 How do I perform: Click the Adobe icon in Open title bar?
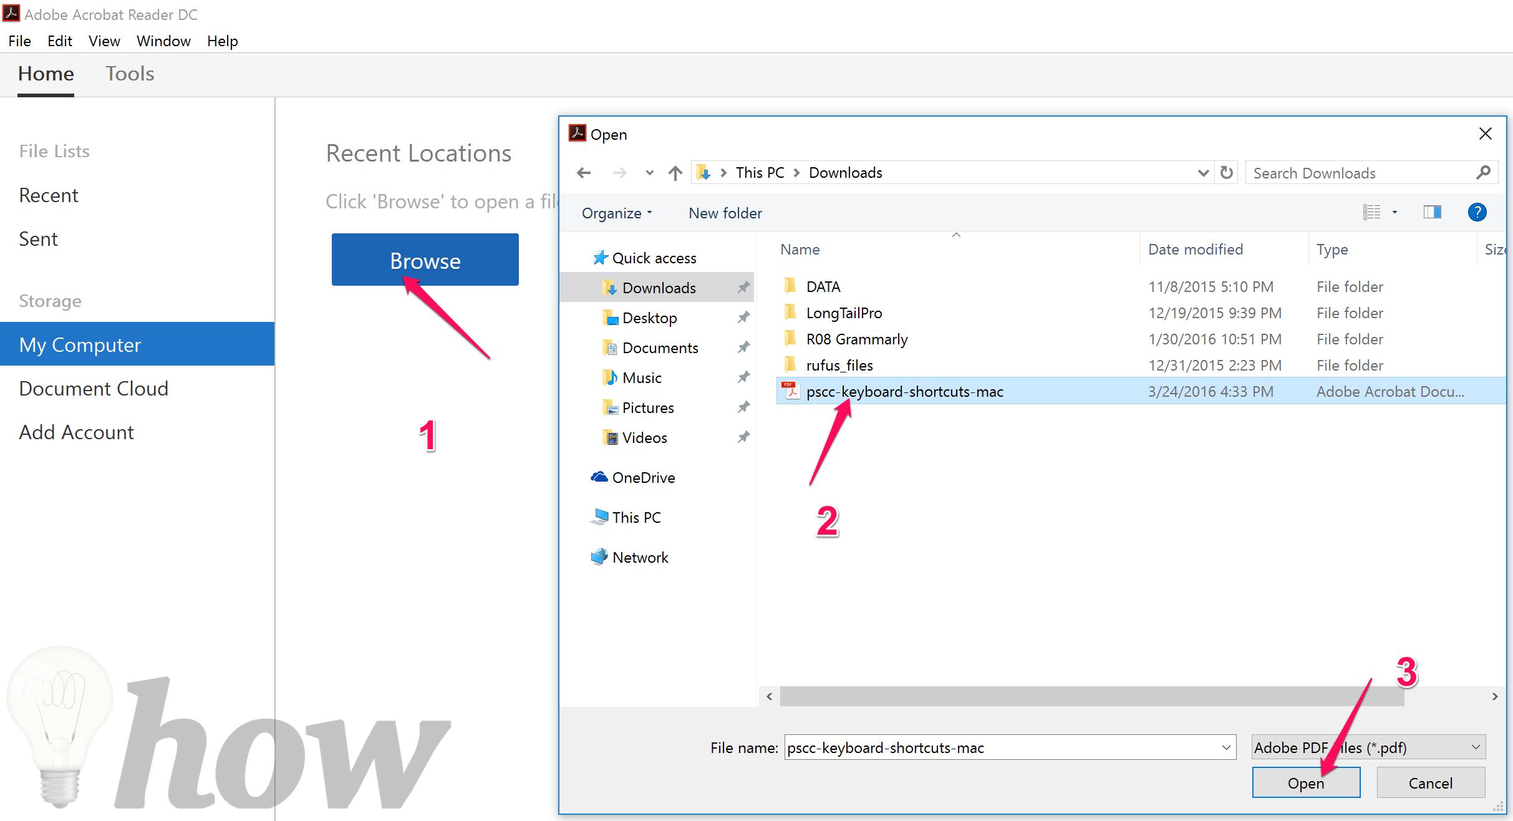tap(577, 134)
